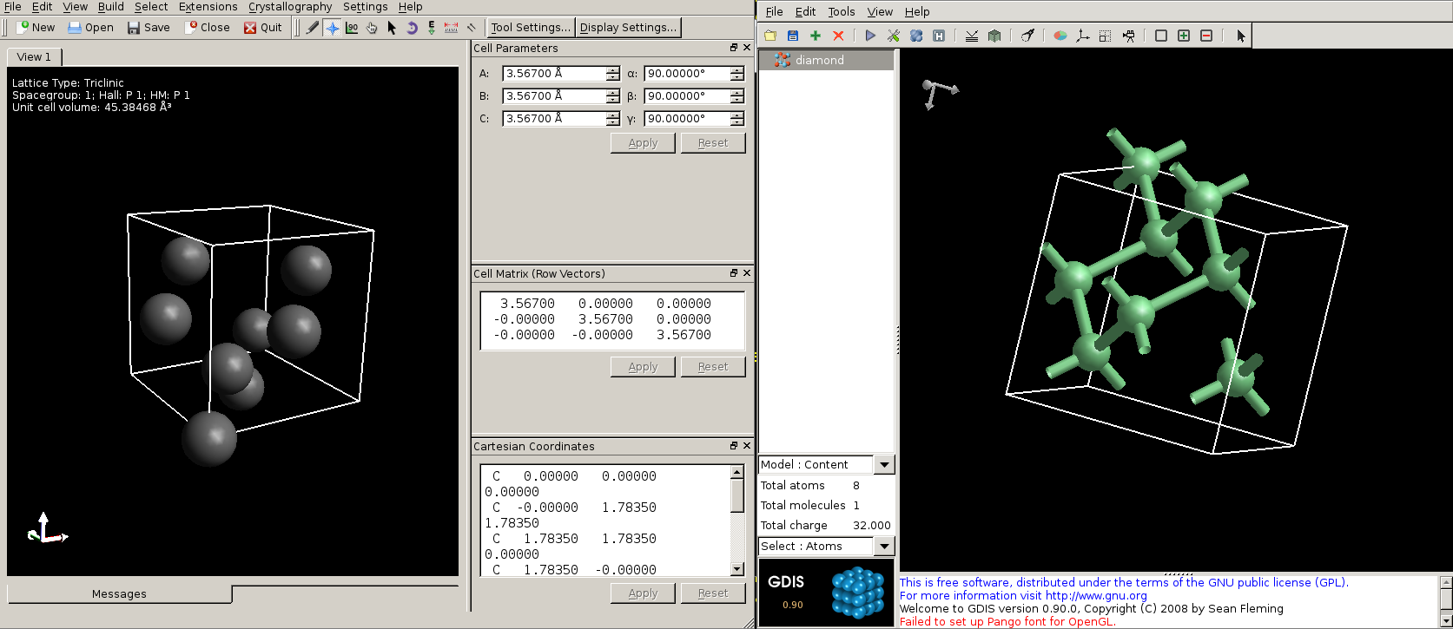Screen dimensions: 1453x629
Task: Increment the cell parameter A spinner
Action: point(613,70)
